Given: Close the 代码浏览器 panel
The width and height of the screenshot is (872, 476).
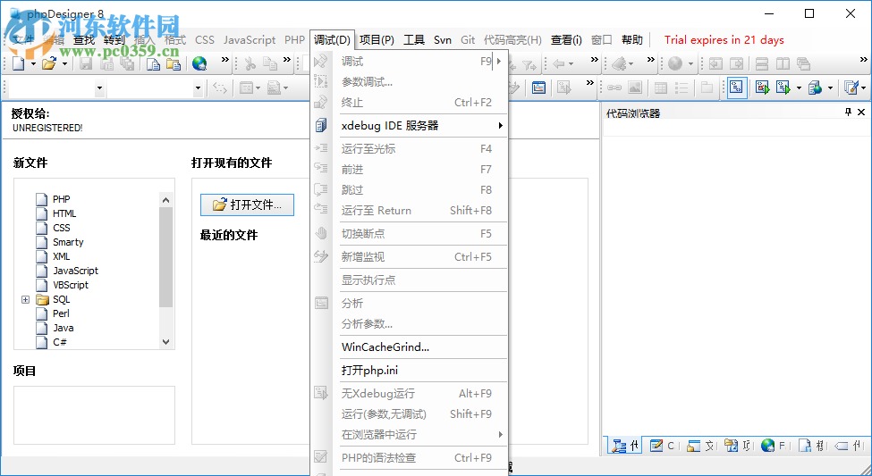Looking at the screenshot, I should pyautogui.click(x=861, y=113).
